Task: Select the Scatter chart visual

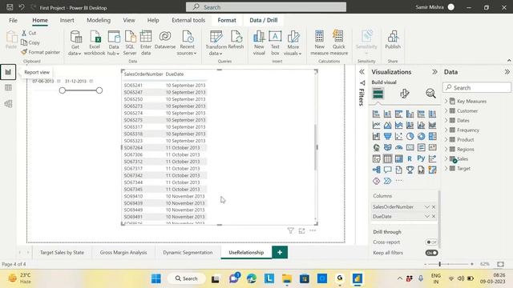Action: (399, 136)
